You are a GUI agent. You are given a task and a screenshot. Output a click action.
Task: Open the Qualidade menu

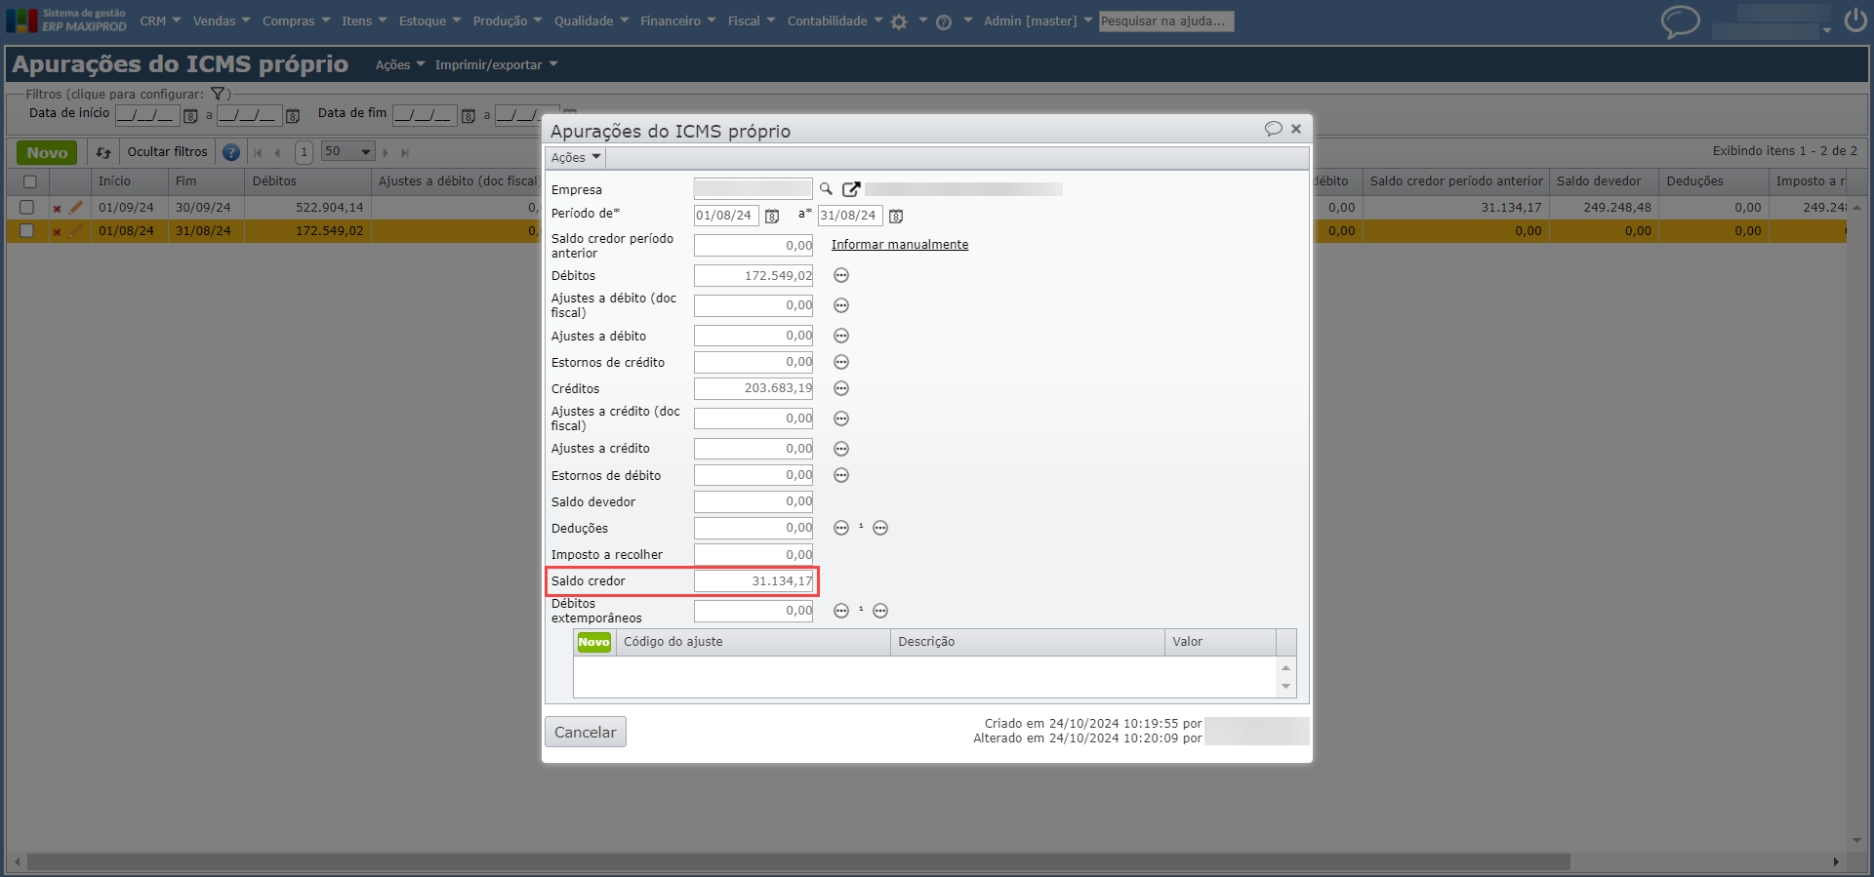pos(591,20)
